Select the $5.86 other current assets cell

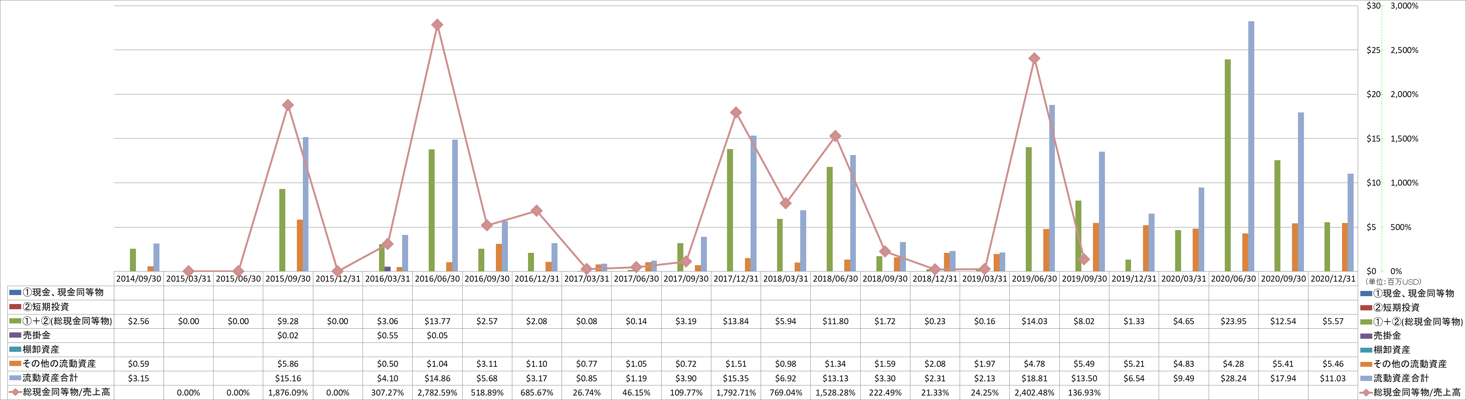coord(288,364)
